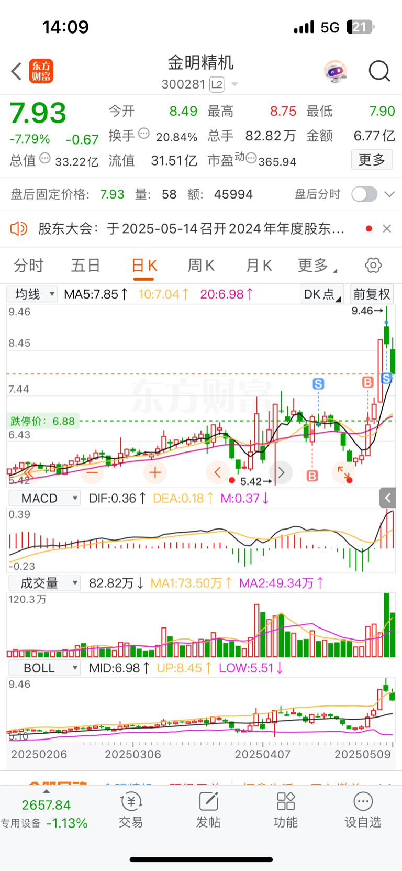Open the 股东大会 announcement text

(191, 228)
